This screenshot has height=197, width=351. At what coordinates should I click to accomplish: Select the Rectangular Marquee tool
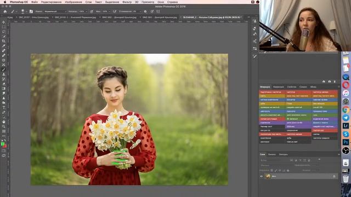pyautogui.click(x=4, y=27)
